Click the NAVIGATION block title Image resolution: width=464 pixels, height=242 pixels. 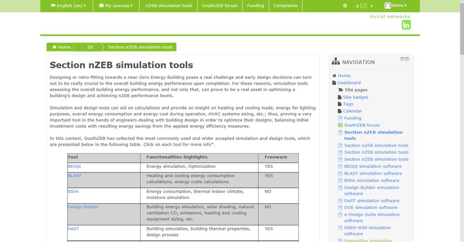358,62
